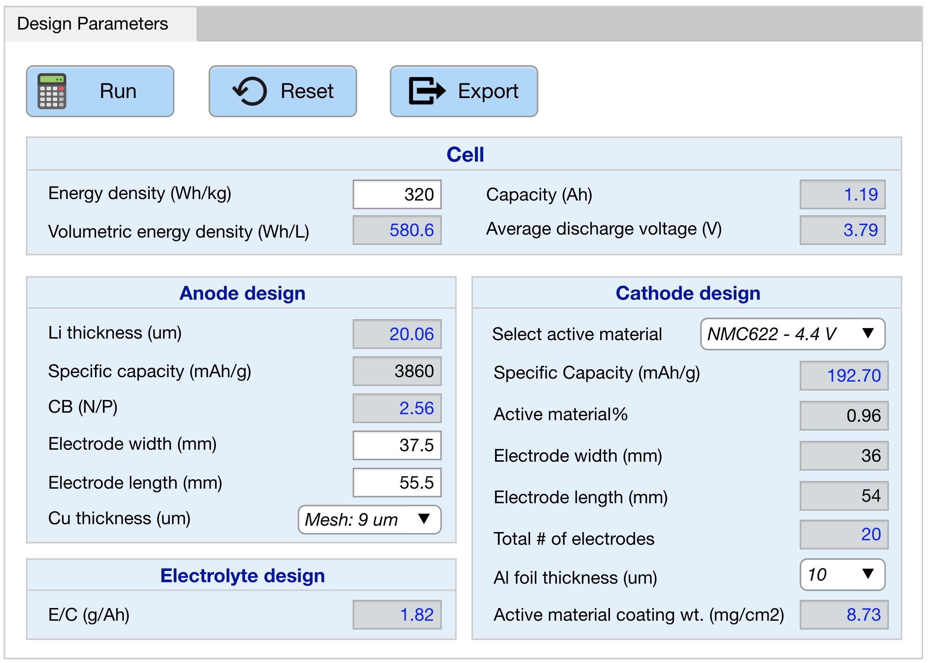Click the calculator icon on Run button
The height and width of the screenshot is (663, 928).
51,91
